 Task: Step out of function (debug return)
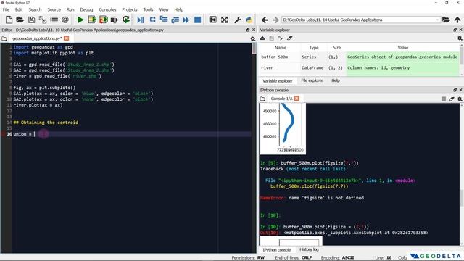click(x=175, y=20)
